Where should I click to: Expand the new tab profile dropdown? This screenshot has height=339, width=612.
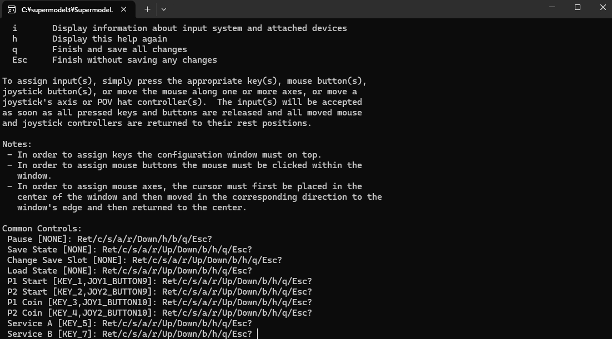(163, 9)
